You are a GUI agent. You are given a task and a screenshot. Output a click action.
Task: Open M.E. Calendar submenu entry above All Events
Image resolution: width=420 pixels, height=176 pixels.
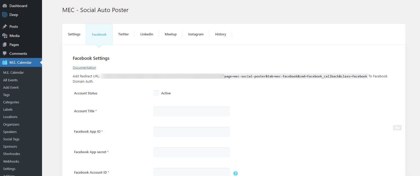(13, 73)
